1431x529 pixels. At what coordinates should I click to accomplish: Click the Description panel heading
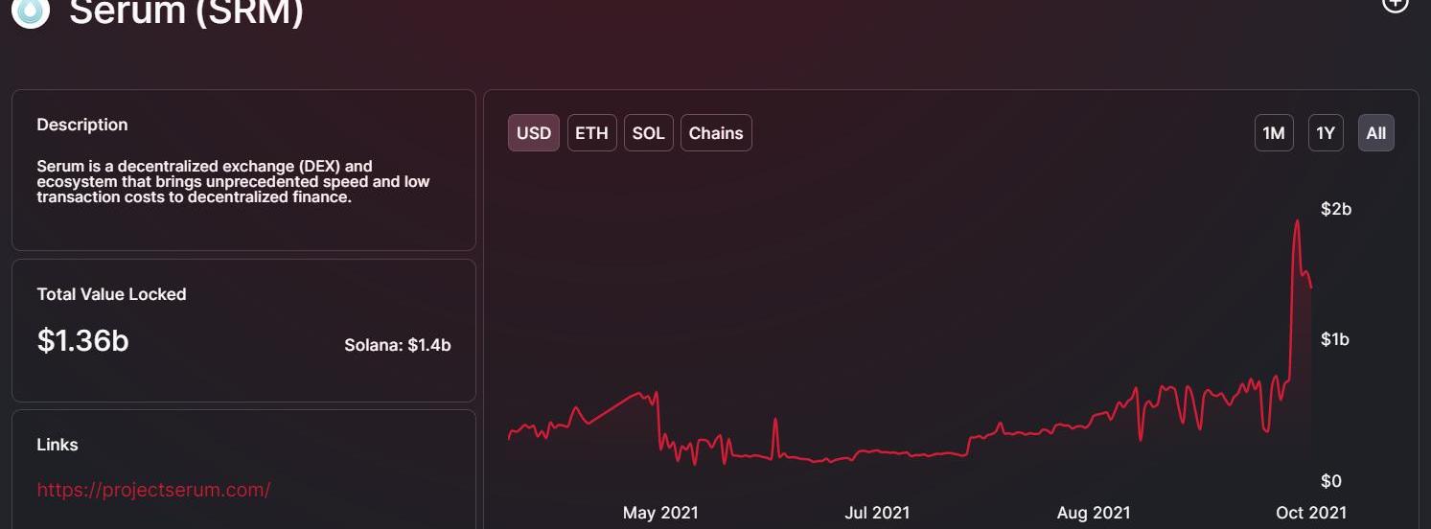point(82,125)
